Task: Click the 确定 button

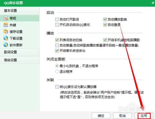Action: point(101,116)
